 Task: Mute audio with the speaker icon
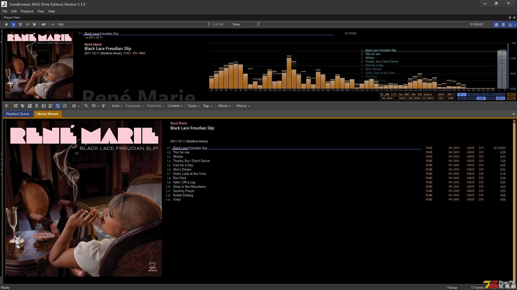44,24
